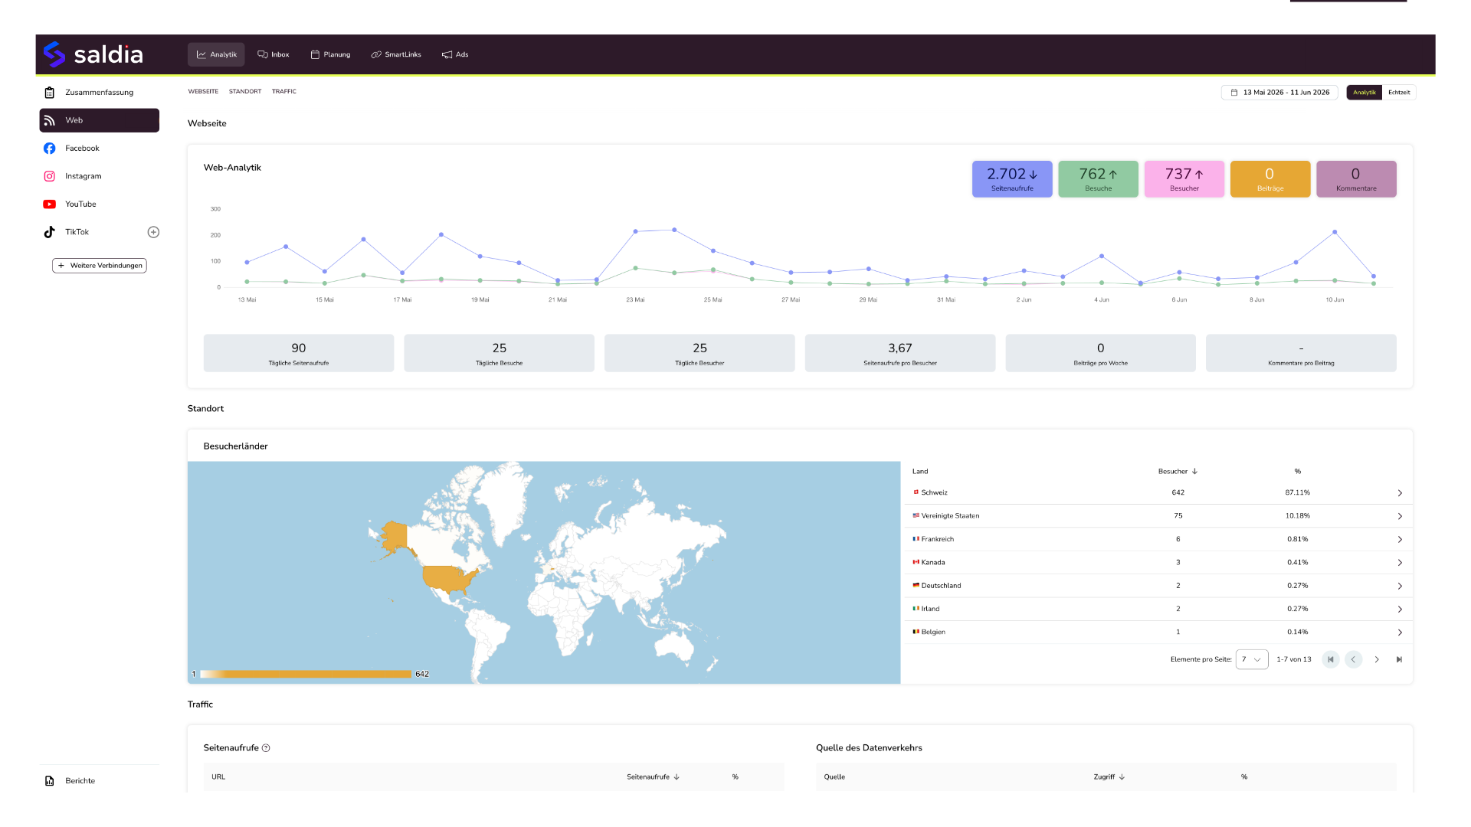Viewport: 1471px width, 827px height.
Task: Toggle the Beiträge 0 series card
Action: click(1270, 179)
